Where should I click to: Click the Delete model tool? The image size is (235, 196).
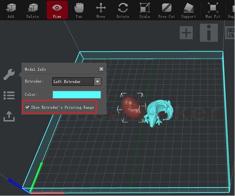pyautogui.click(x=32, y=10)
